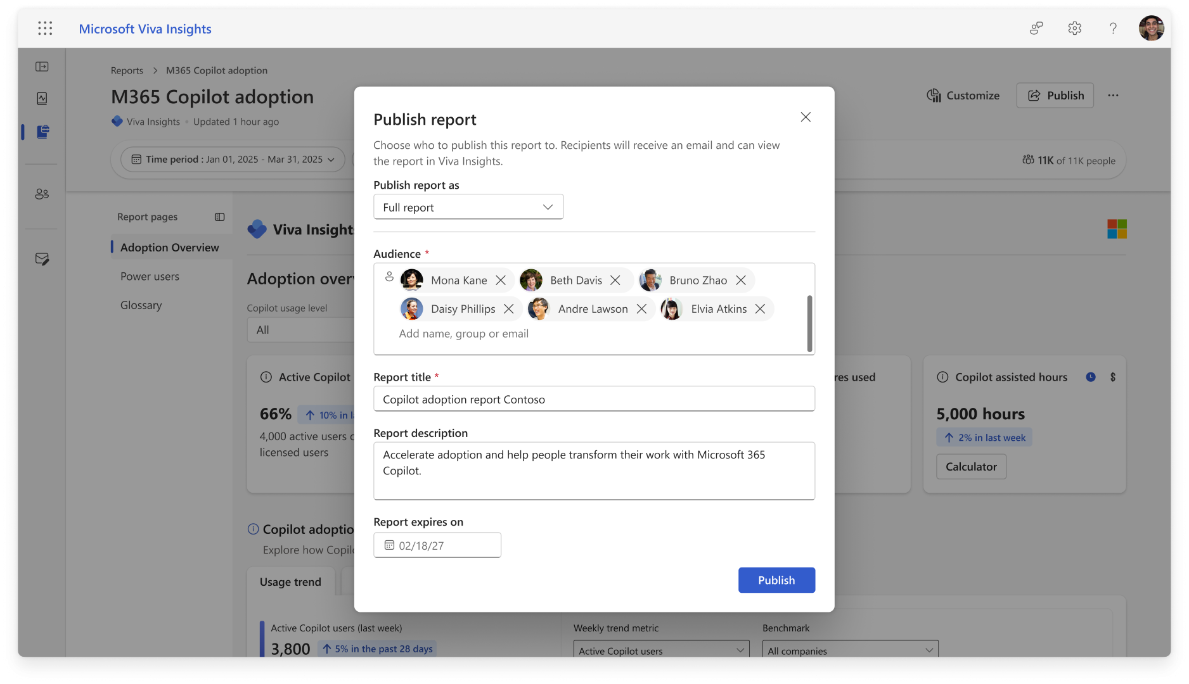1189x684 pixels.
Task: Open the settings gear in header
Action: coord(1074,28)
